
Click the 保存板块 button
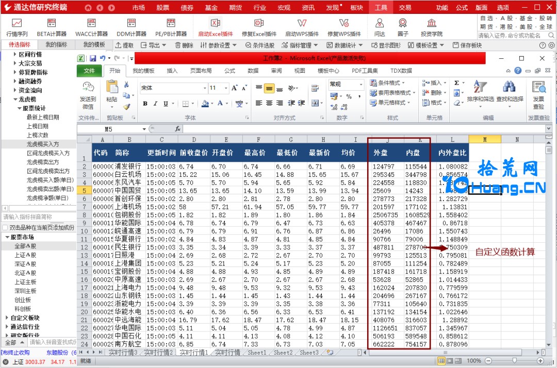[x=467, y=45]
